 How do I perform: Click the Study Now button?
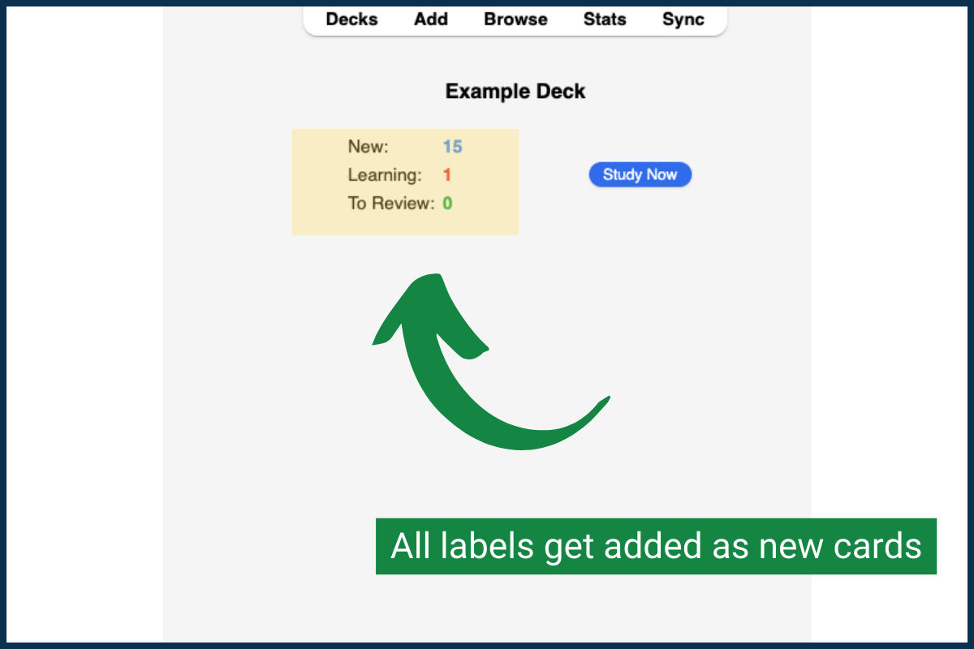640,175
